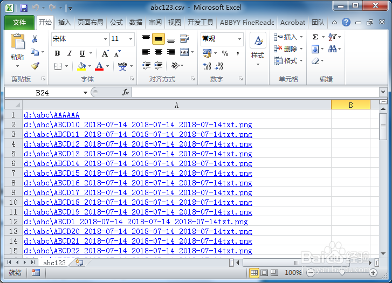Switch to the 页面布局 ribbon tab
The height and width of the screenshot is (283, 392).
click(90, 23)
